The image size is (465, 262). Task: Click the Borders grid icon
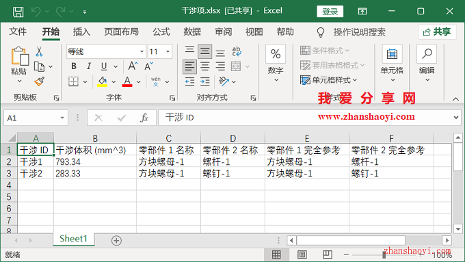(x=73, y=81)
